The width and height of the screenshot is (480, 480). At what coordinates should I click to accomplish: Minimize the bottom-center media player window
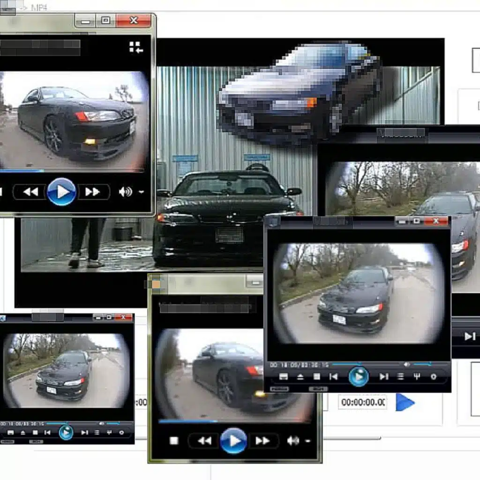click(x=255, y=283)
